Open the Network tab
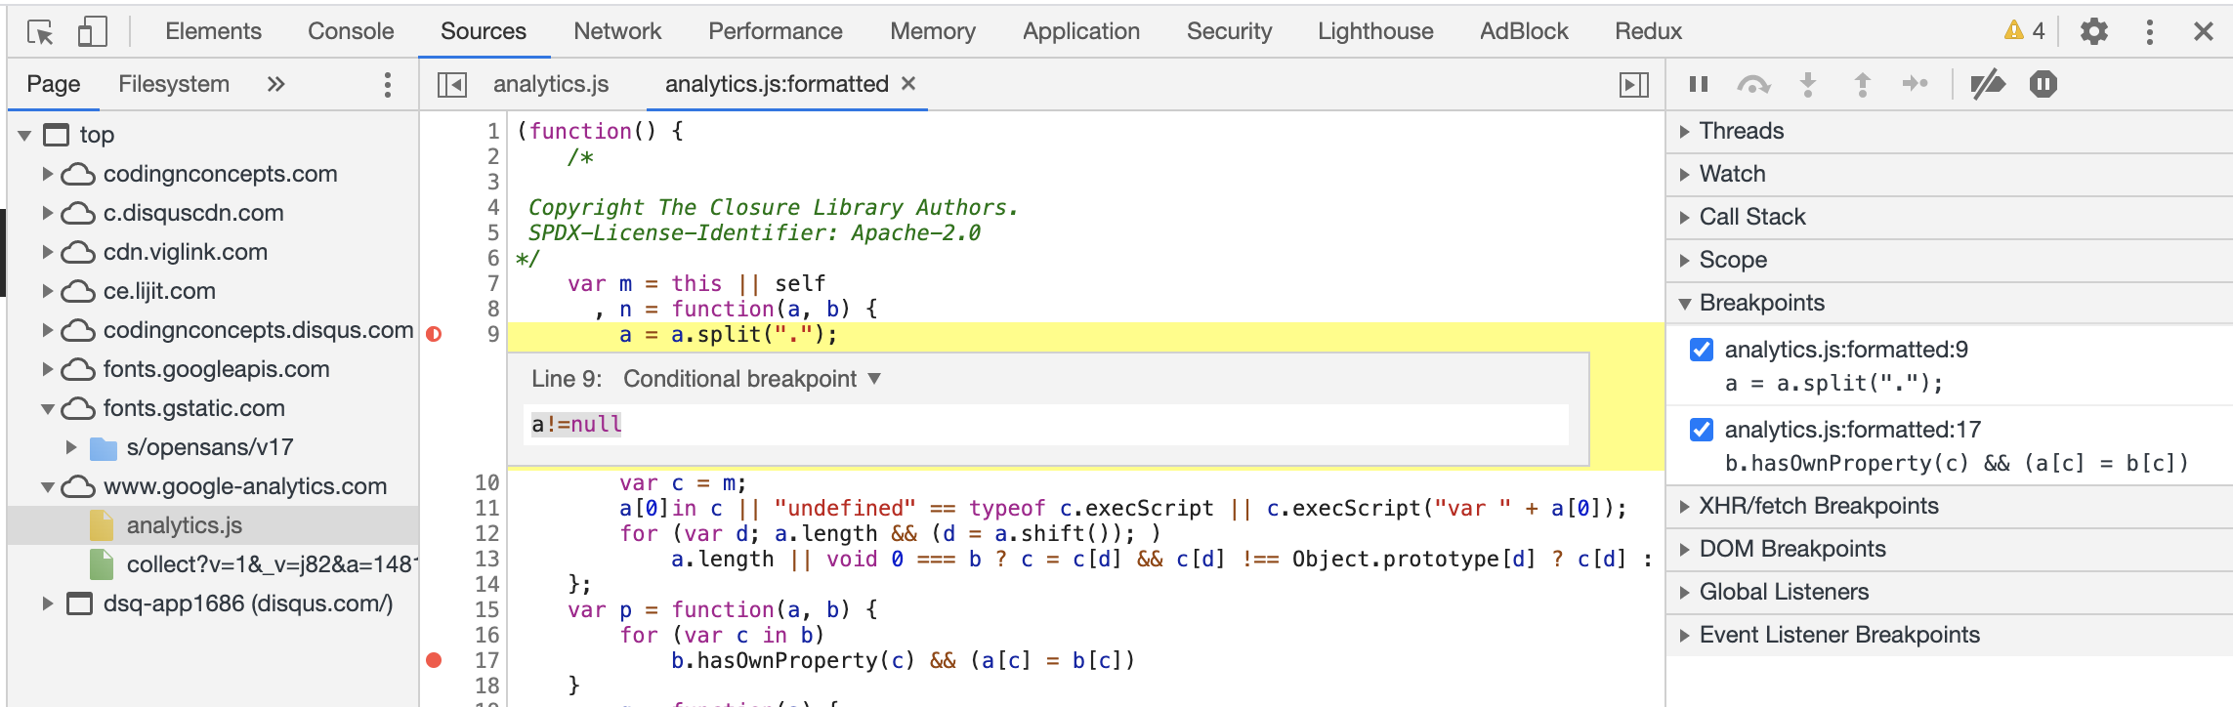The width and height of the screenshot is (2233, 707). click(617, 31)
